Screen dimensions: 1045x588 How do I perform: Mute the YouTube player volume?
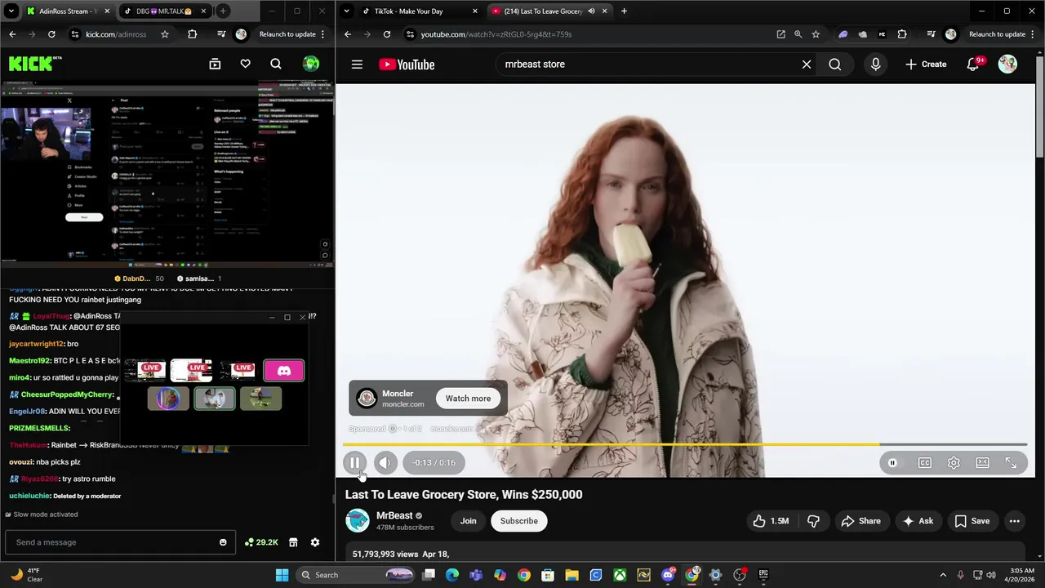385,462
